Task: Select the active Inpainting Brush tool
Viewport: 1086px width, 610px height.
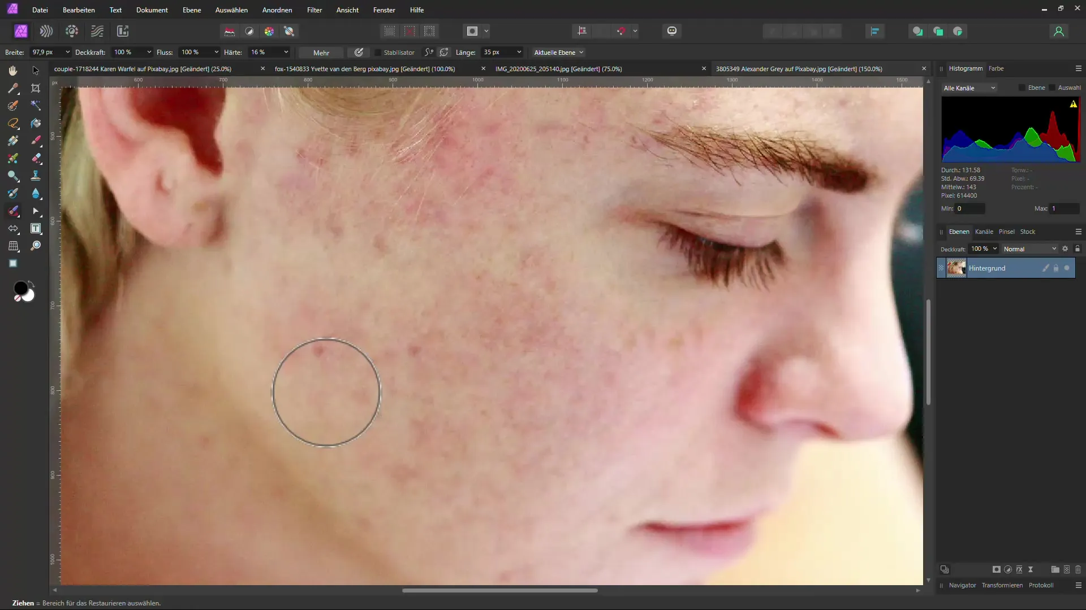Action: [x=13, y=211]
